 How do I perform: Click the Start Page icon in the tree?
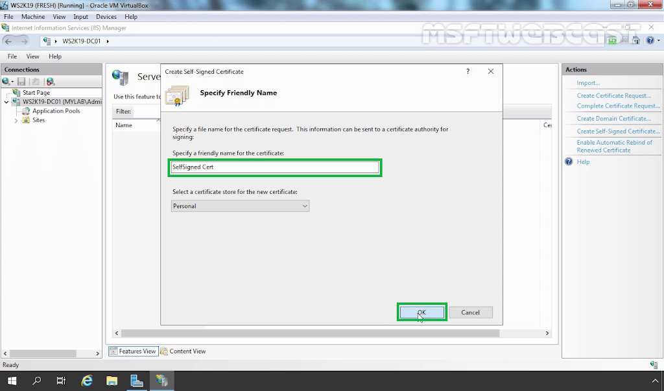pyautogui.click(x=16, y=92)
